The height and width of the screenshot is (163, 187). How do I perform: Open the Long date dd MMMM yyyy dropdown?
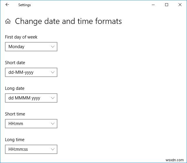(x=31, y=98)
